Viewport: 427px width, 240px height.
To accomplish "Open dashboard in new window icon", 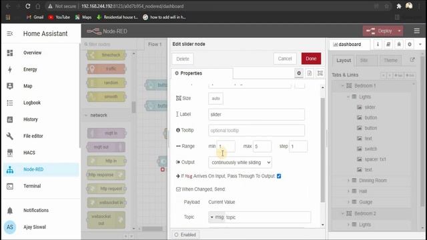I will 412,60.
